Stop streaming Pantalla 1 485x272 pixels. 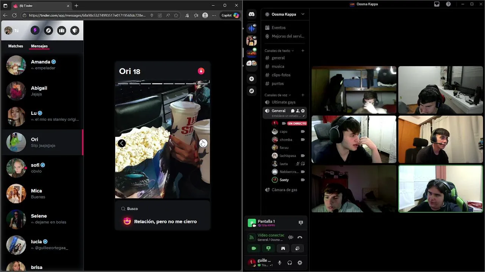301,223
